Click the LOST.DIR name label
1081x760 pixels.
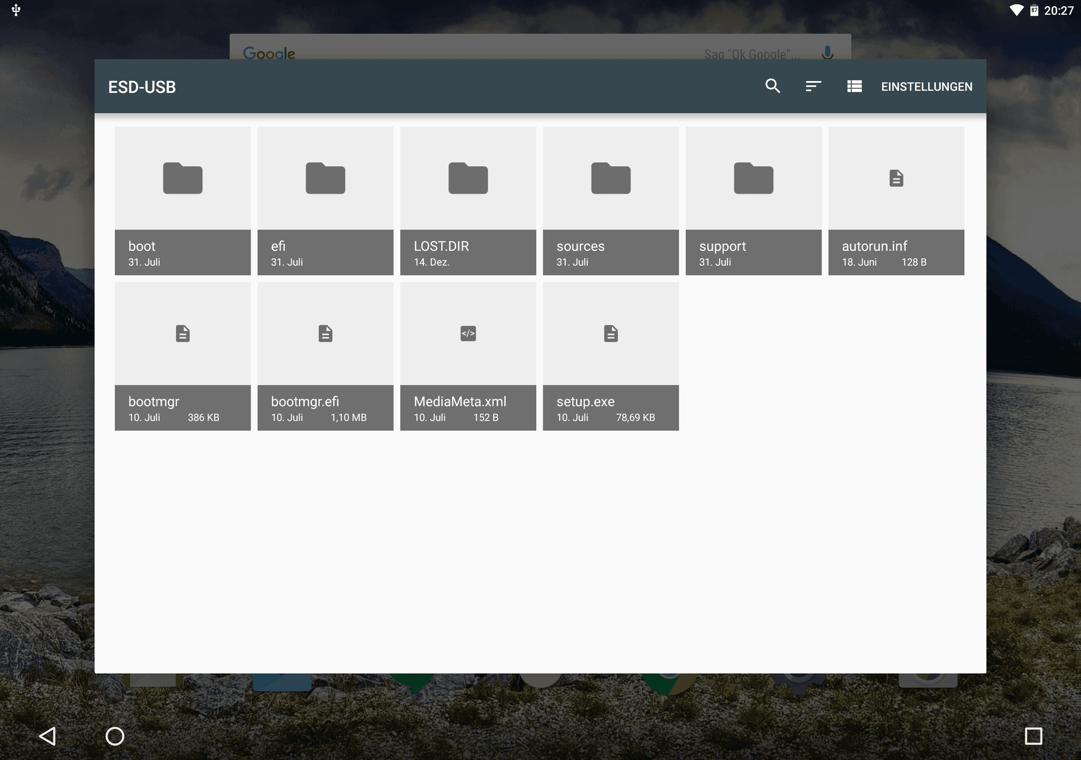[x=441, y=246]
